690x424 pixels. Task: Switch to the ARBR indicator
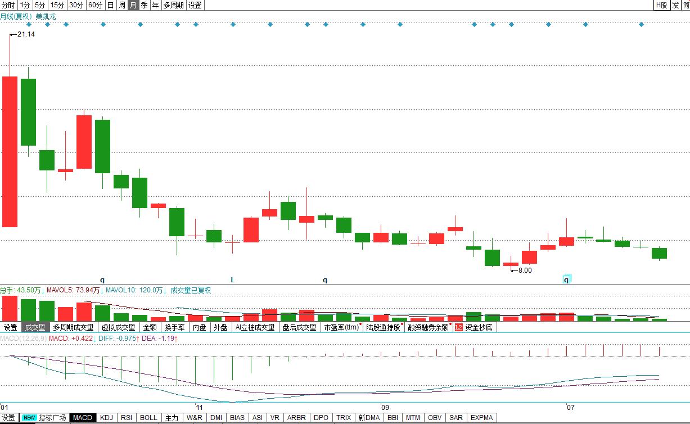pos(296,418)
